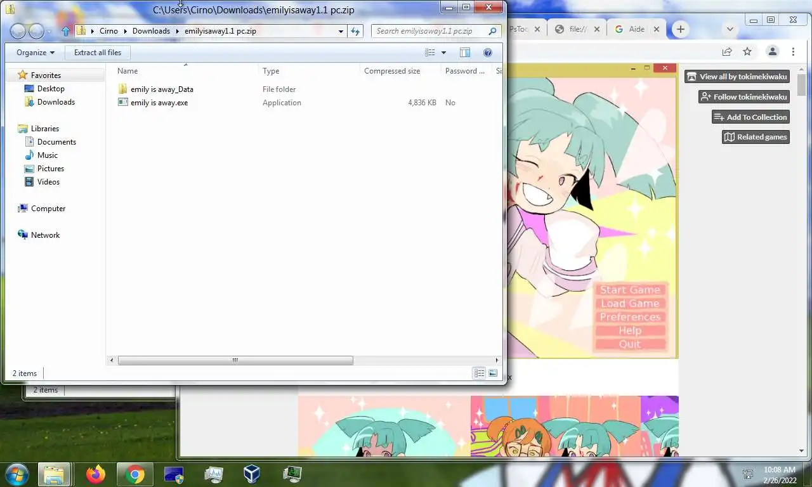Click the Explorer Forward arrow button
Viewport: 812px width, 487px height.
[37, 30]
